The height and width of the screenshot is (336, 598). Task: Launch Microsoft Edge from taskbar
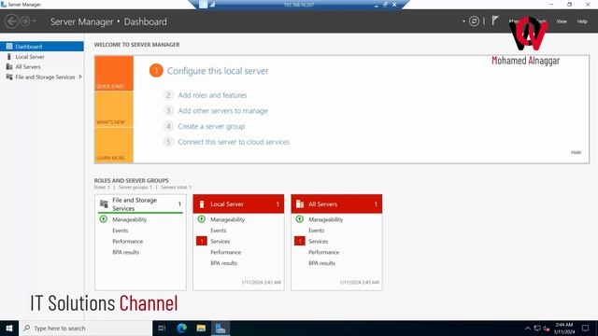click(x=181, y=328)
